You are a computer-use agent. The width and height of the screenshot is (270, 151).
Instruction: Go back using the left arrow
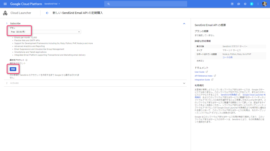pos(47,13)
